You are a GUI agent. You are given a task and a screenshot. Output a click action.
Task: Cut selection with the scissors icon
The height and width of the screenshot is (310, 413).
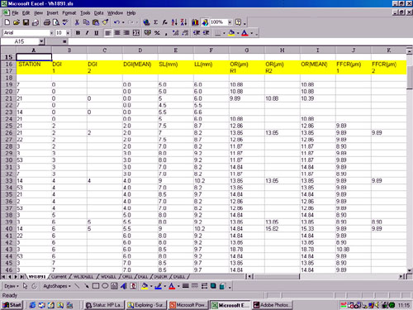point(77,22)
